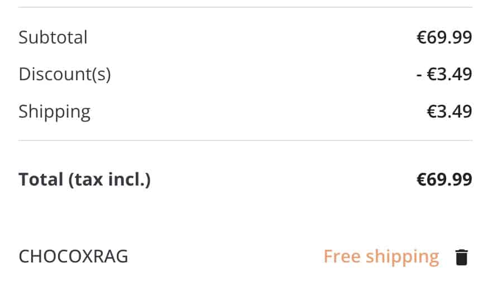The image size is (497, 282).
Task: Click the bold word Total
Action: pyautogui.click(x=40, y=179)
